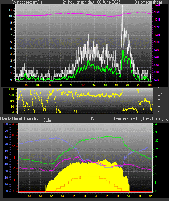Click the red rainfall scale value 15
169x201 pixels.
[x=13, y=158]
